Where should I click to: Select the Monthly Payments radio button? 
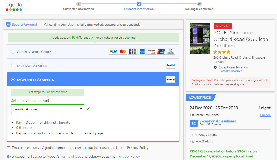click(x=13, y=80)
